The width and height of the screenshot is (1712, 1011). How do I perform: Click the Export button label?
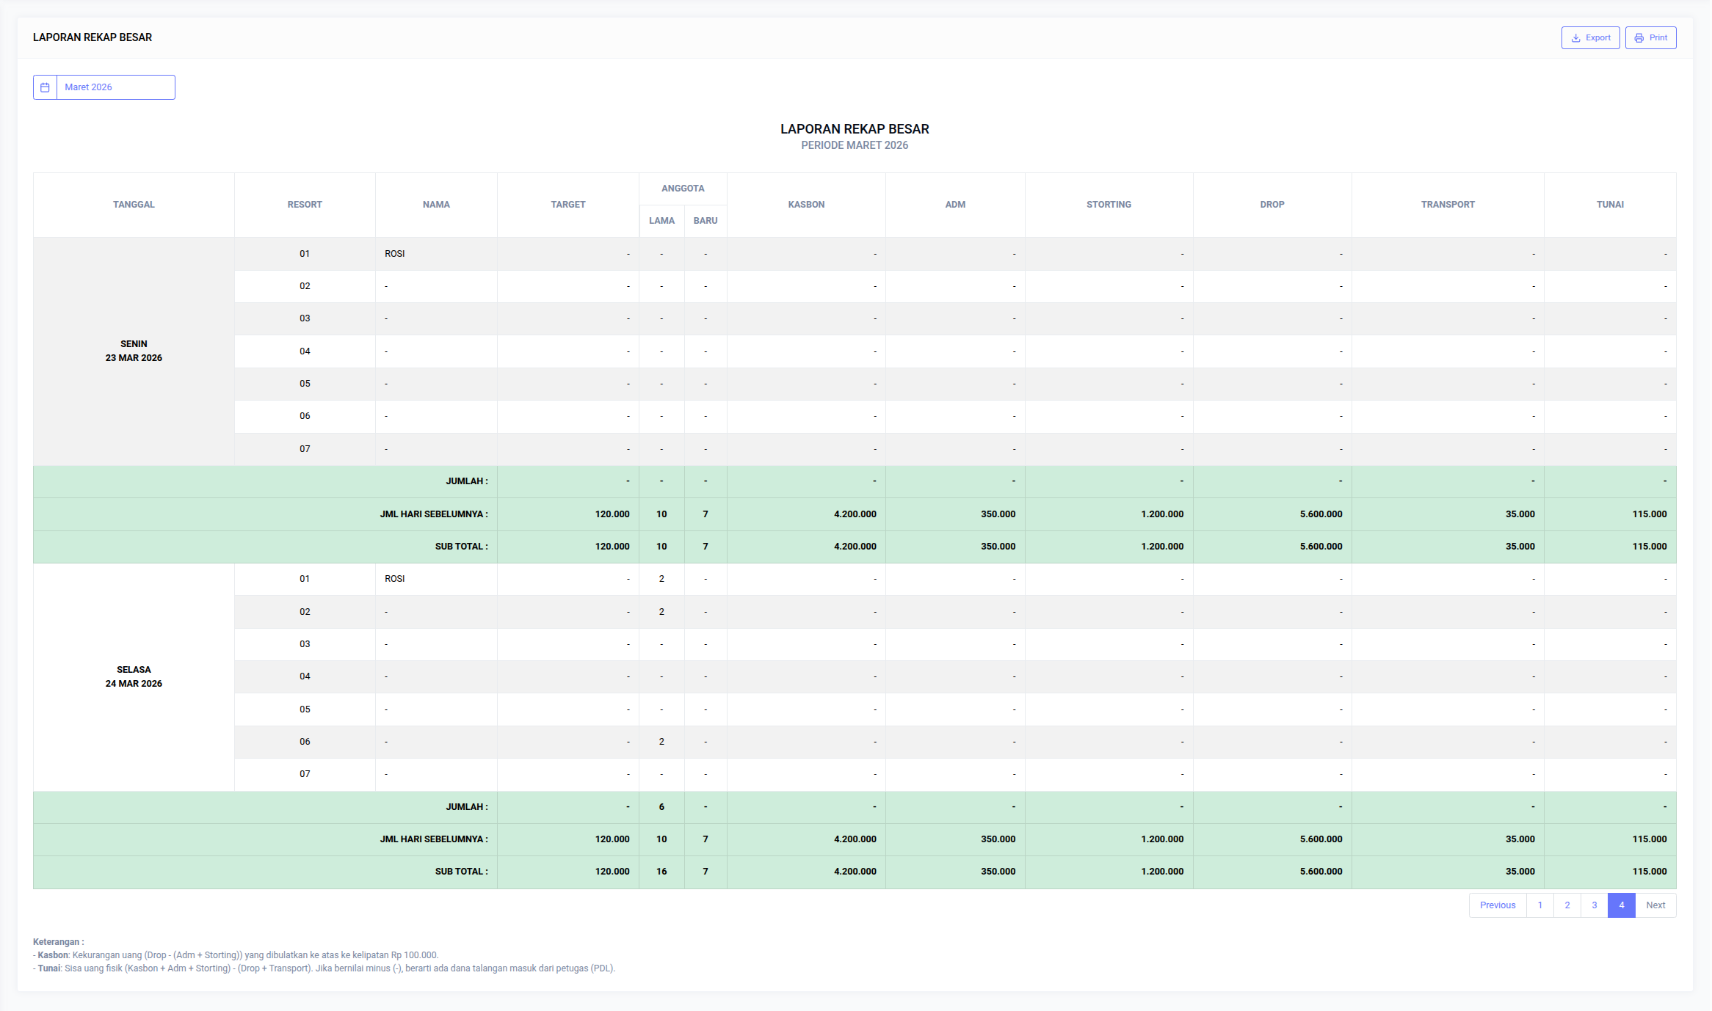1597,38
